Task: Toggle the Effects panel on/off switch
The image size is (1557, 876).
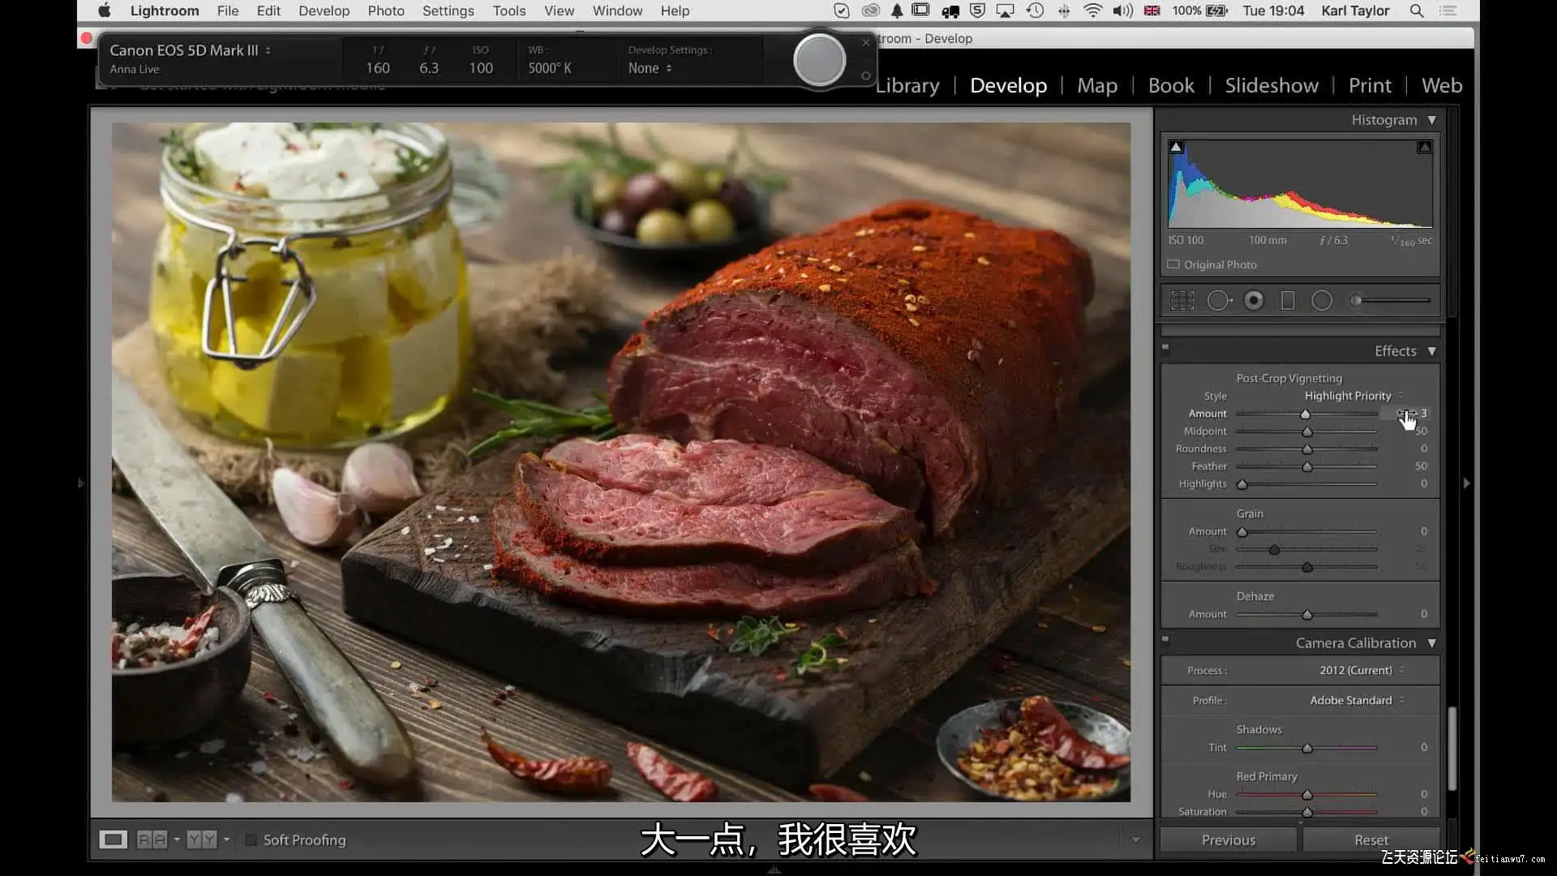Action: tap(1165, 349)
